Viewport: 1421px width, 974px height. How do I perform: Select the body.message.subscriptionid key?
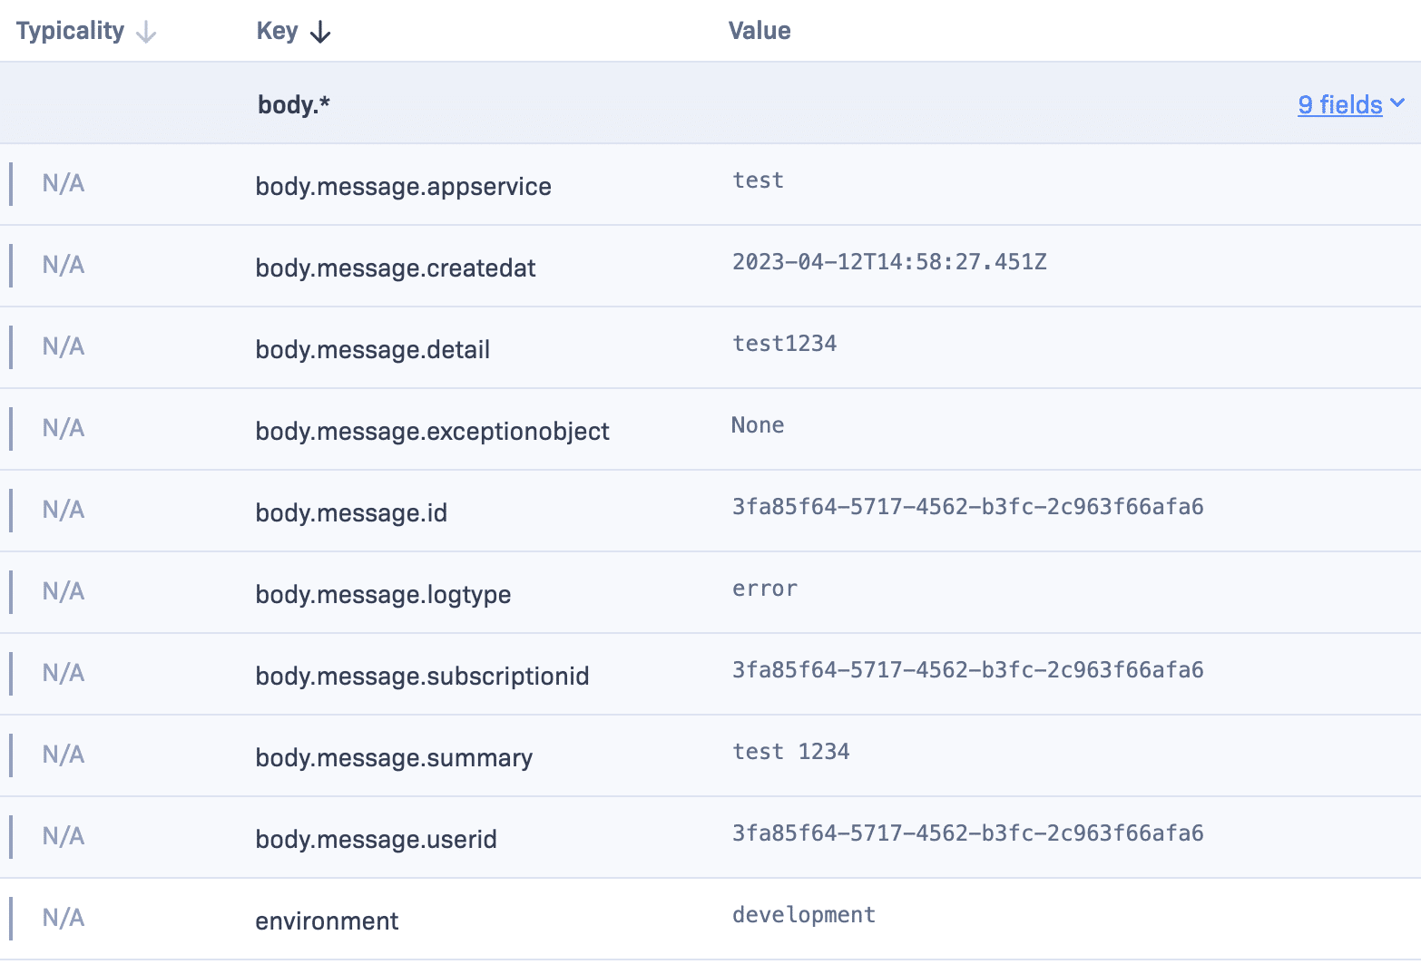tap(422, 677)
